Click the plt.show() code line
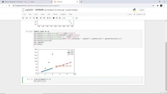The height and width of the screenshot is (94, 167). coord(38,44)
